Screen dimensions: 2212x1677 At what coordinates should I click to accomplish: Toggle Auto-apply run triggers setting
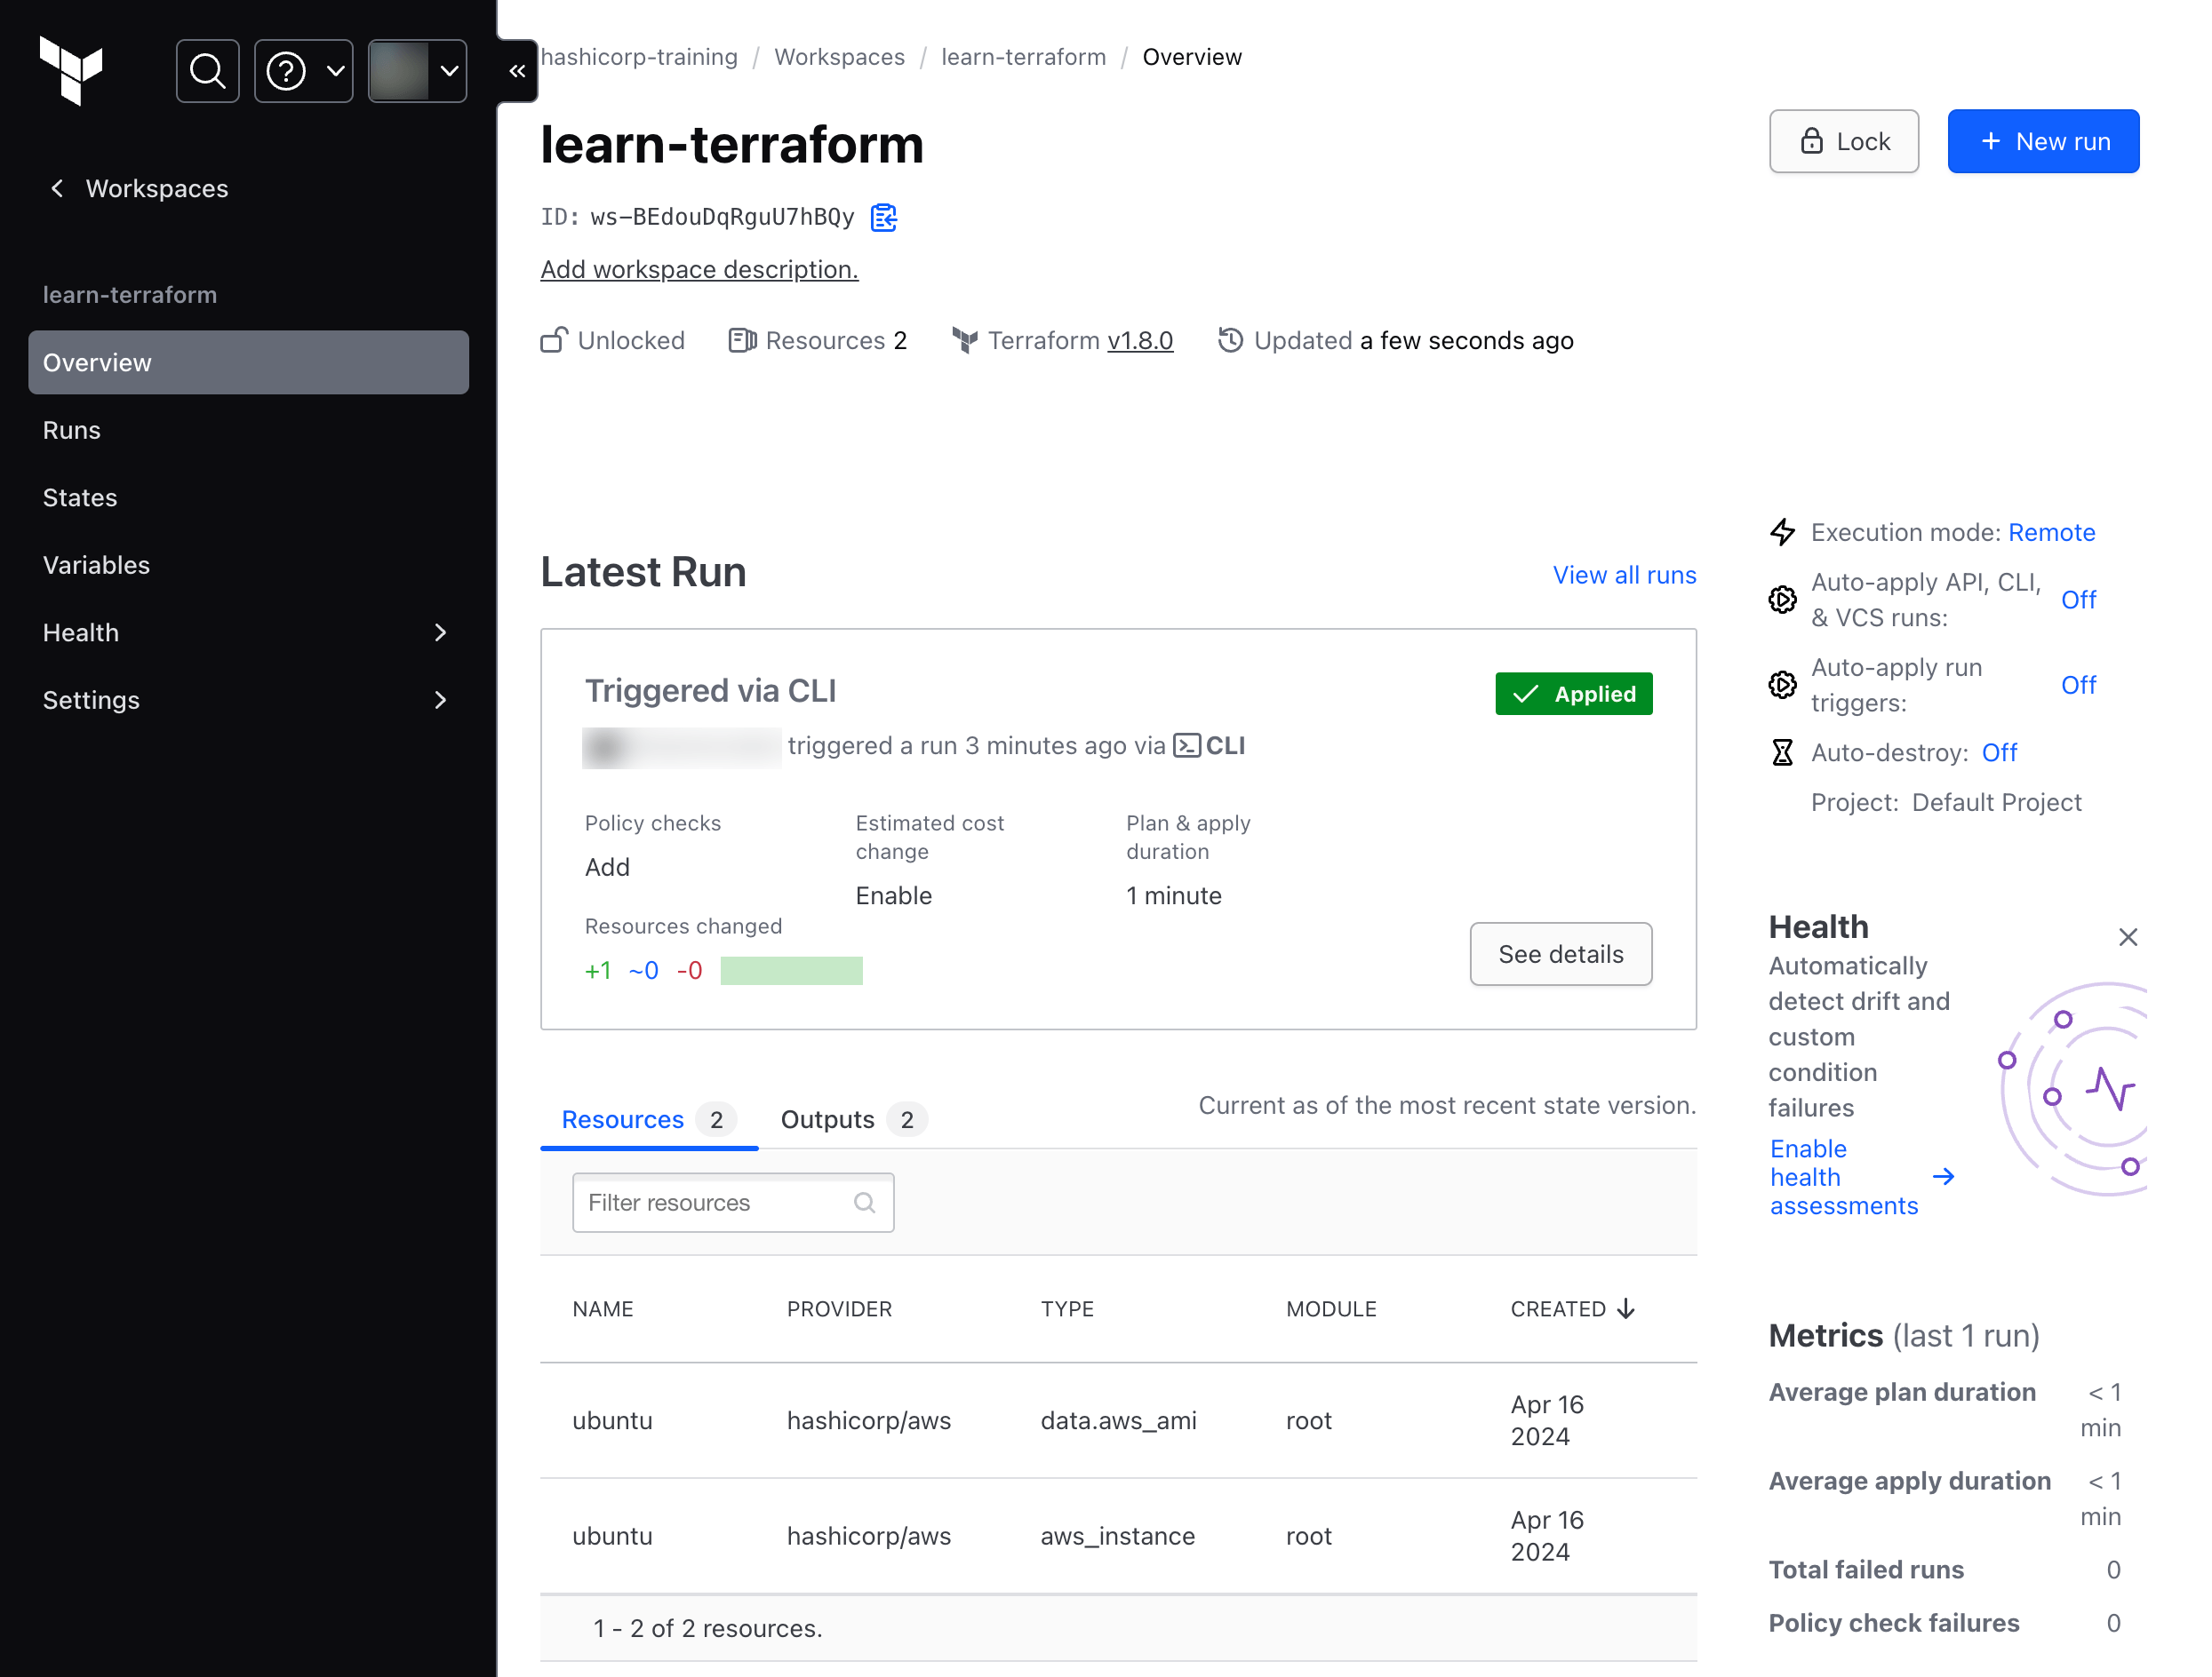2079,685
